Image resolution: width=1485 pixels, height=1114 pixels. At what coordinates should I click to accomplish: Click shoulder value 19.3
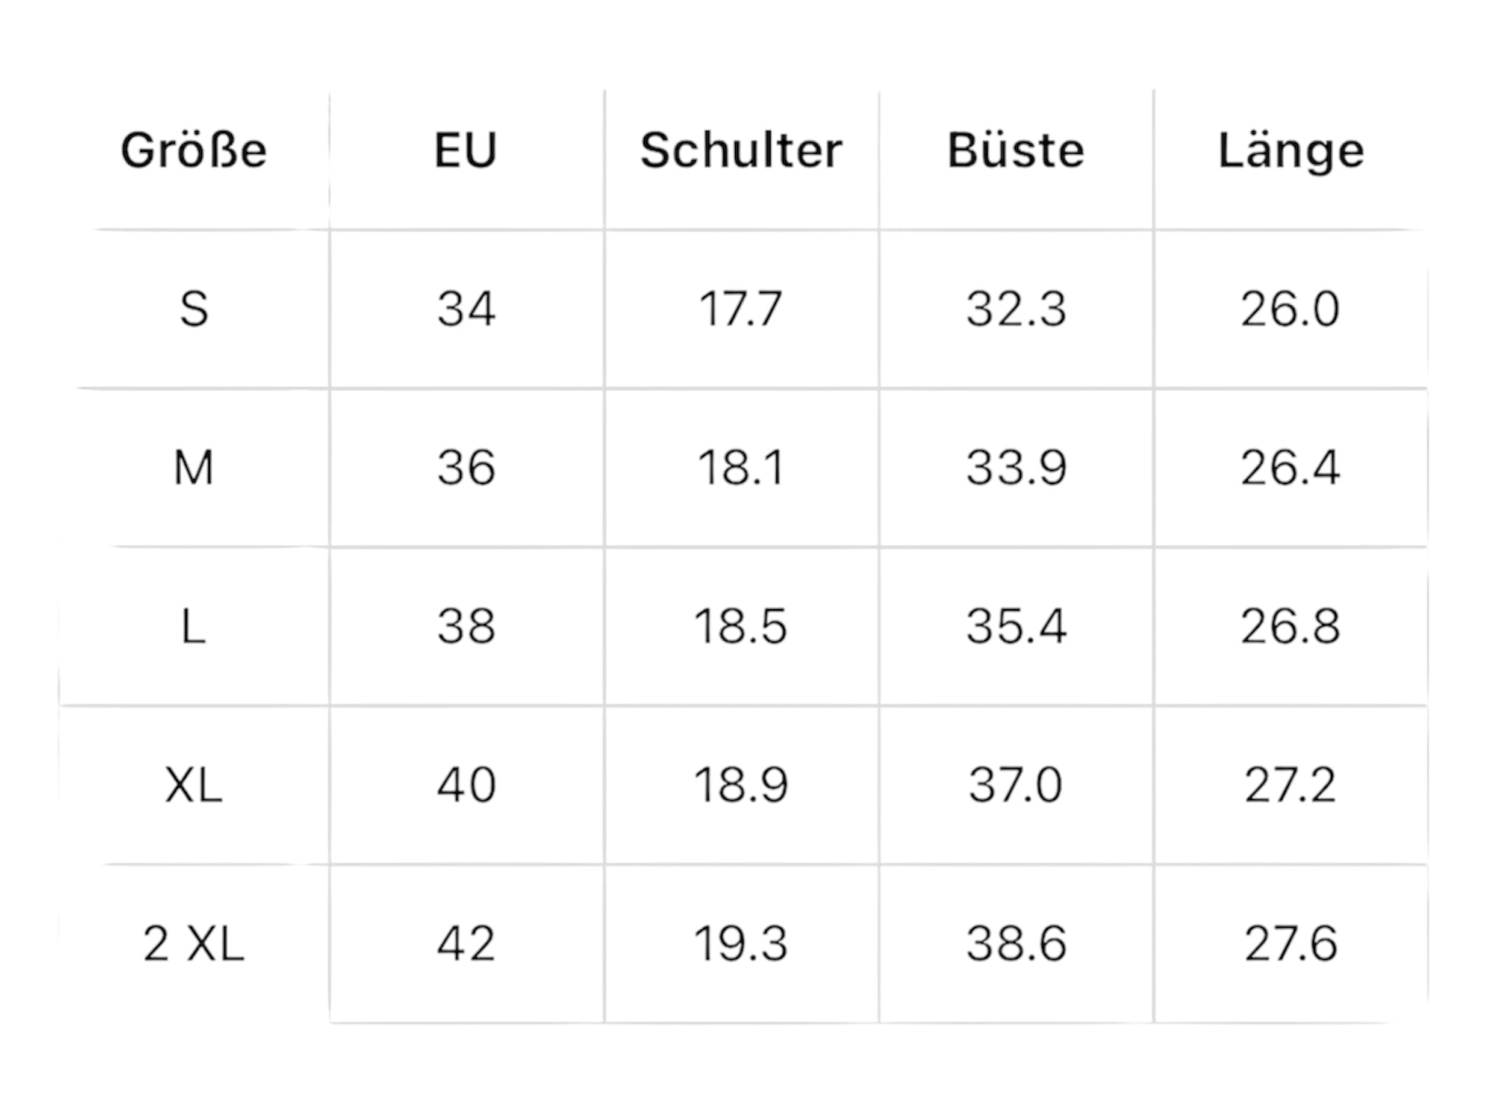741,944
